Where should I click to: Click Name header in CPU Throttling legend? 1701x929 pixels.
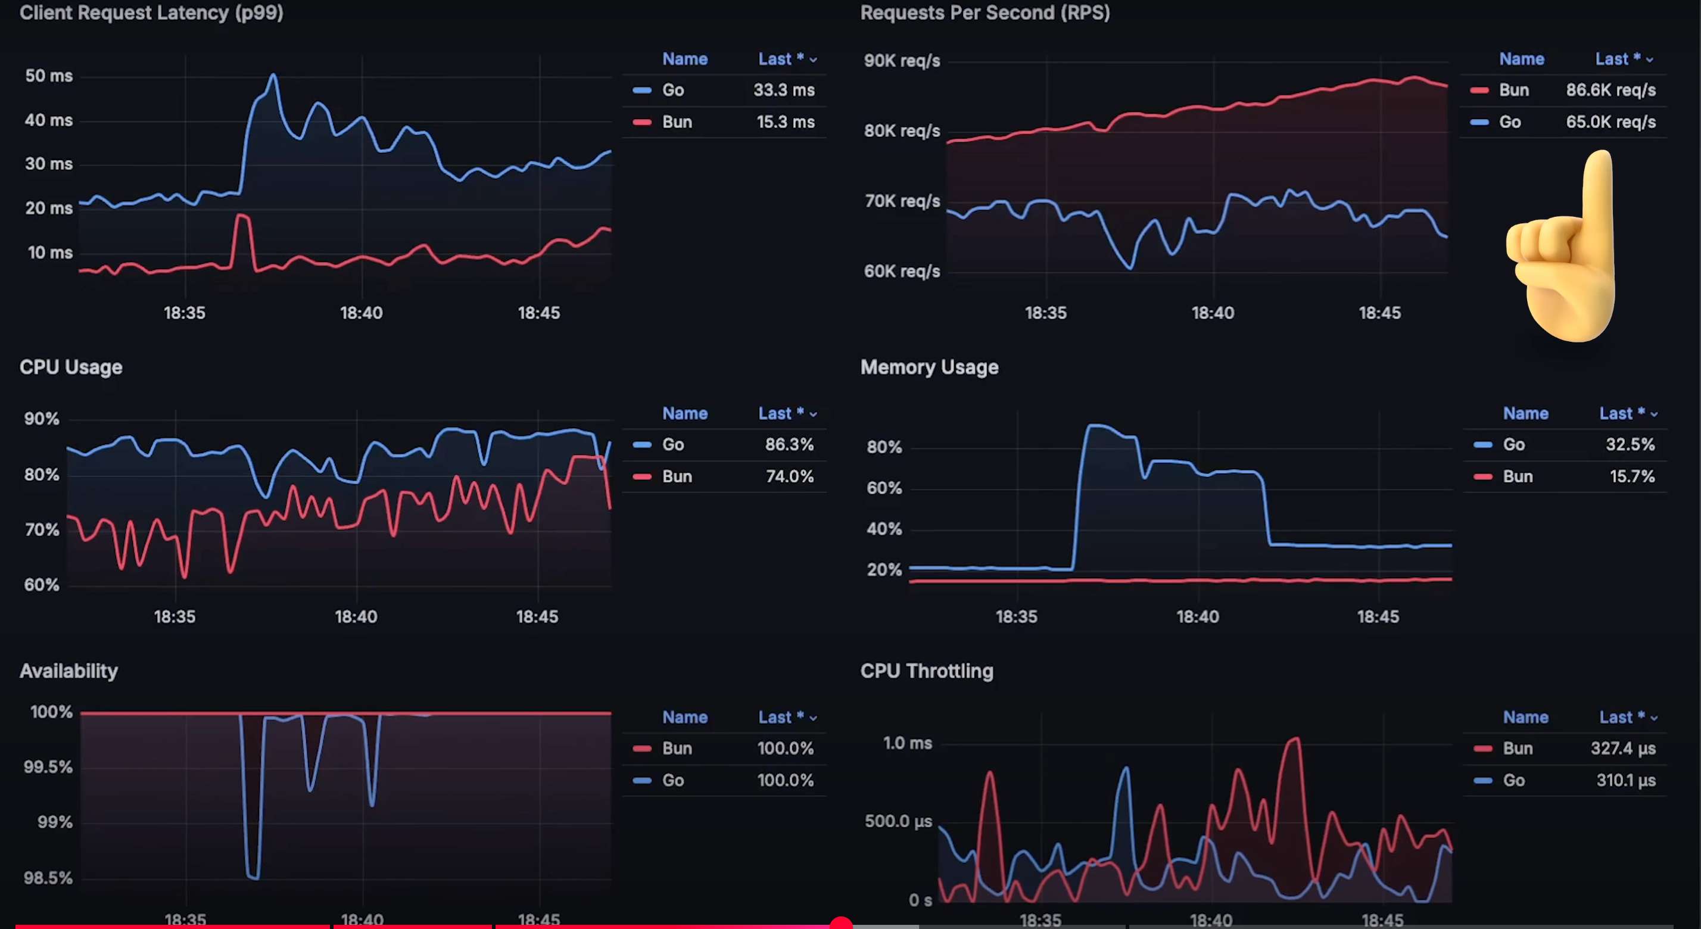point(1525,717)
